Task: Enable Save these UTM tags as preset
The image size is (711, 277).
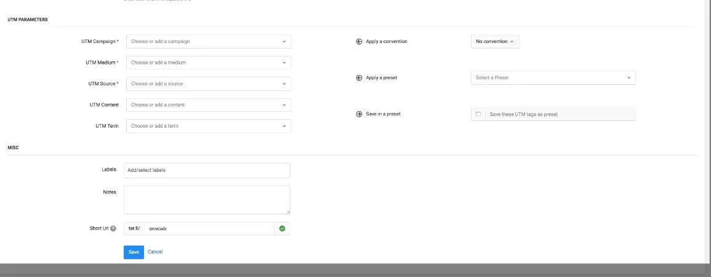Action: click(x=478, y=114)
